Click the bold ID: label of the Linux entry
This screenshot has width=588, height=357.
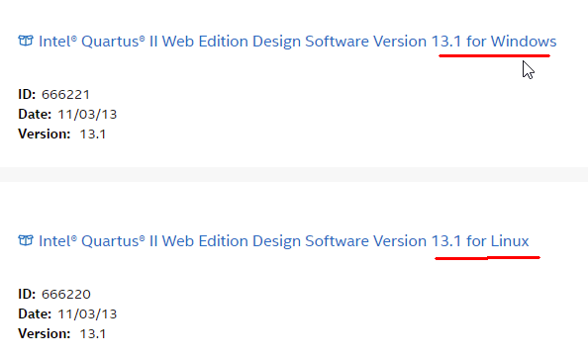(27, 294)
